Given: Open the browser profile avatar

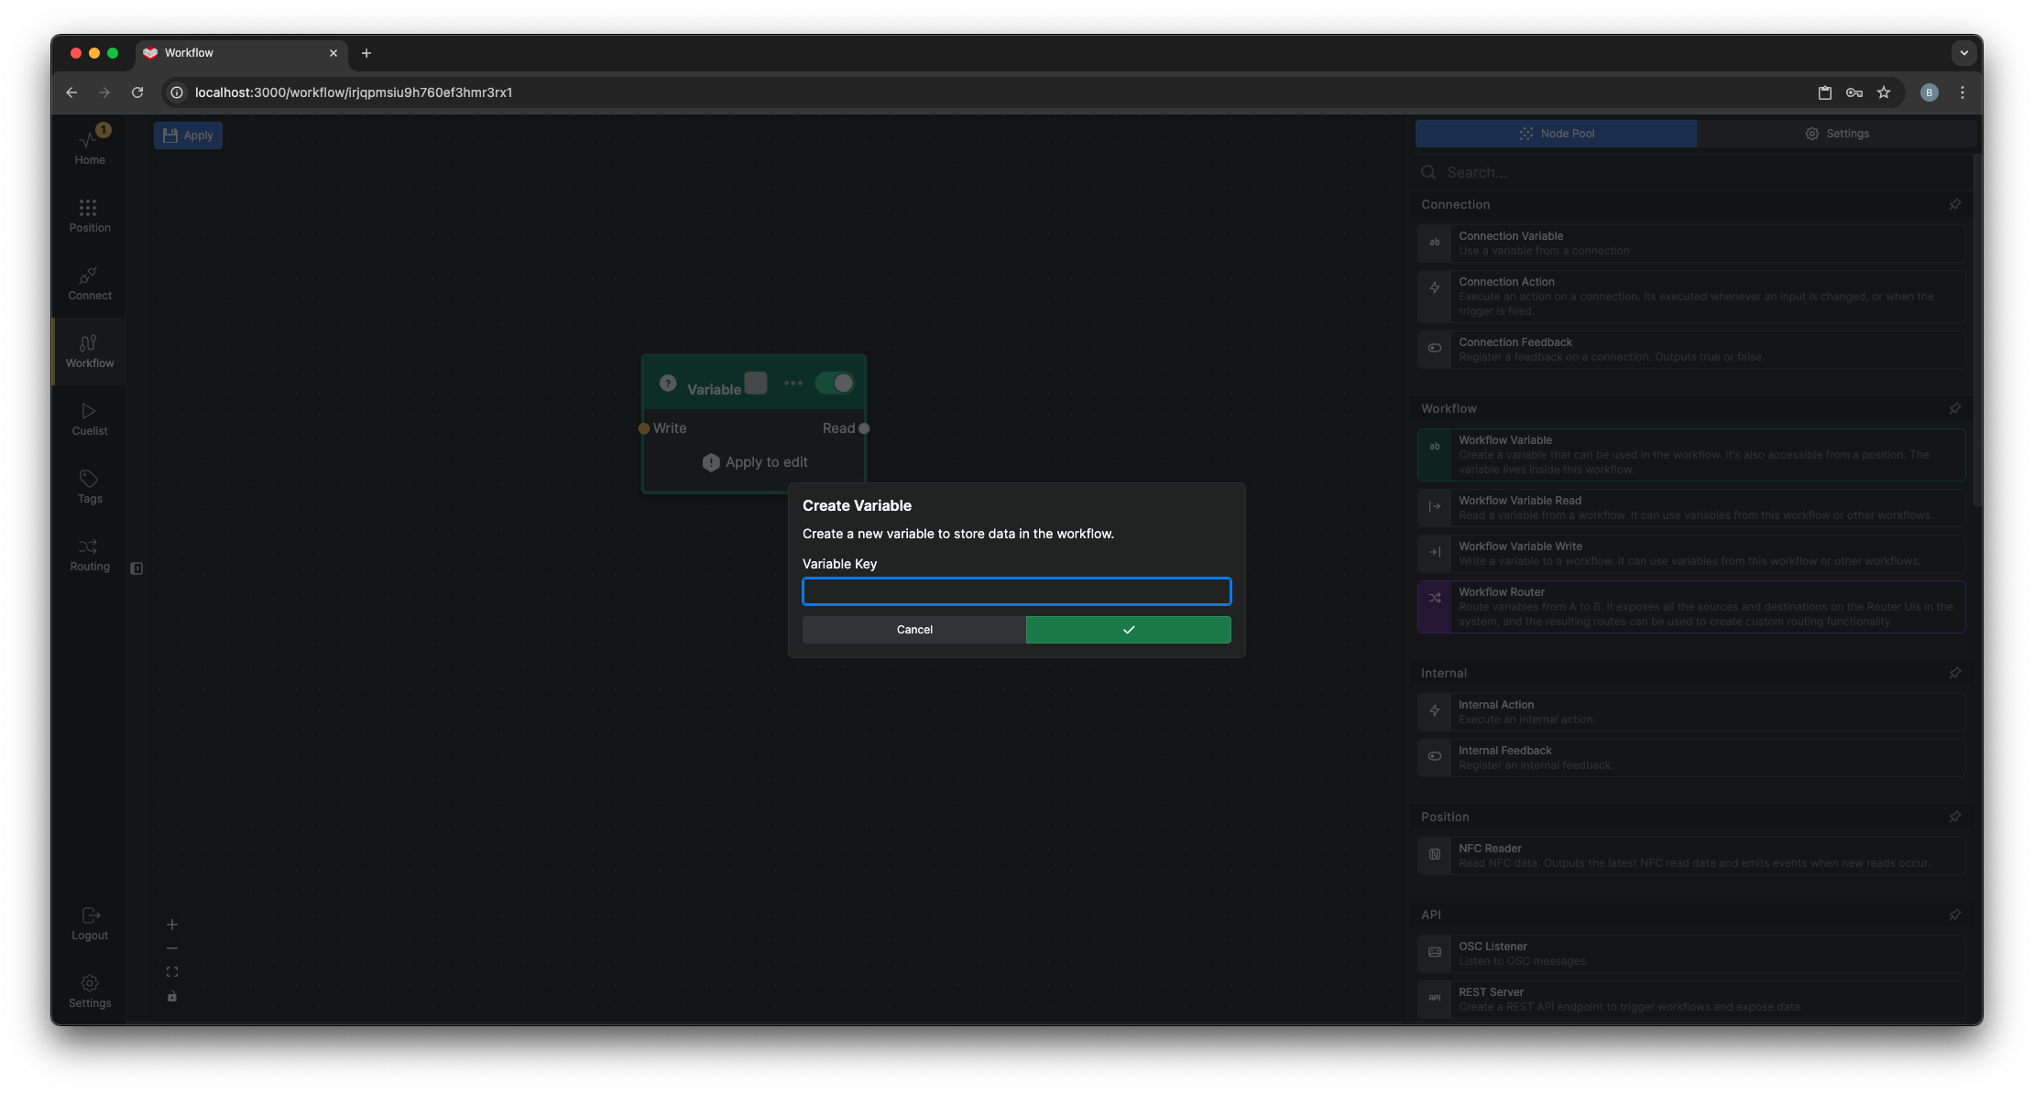Looking at the screenshot, I should coord(1930,92).
